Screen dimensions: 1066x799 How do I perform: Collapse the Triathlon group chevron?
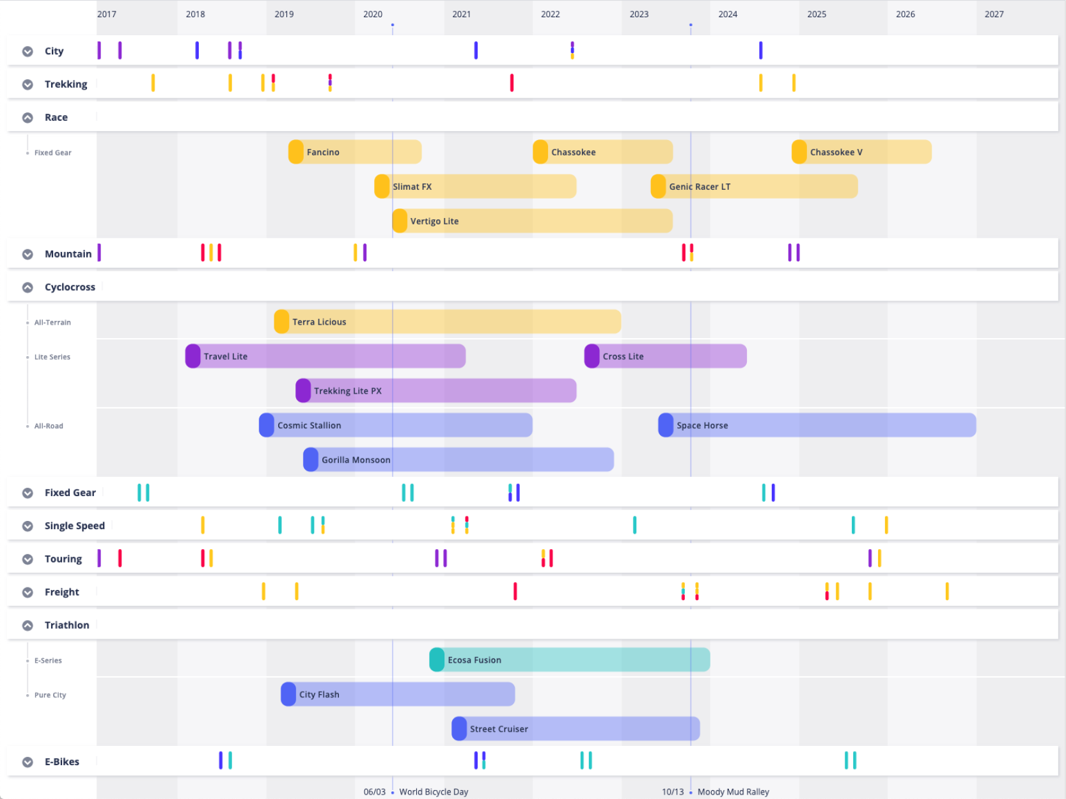point(27,626)
